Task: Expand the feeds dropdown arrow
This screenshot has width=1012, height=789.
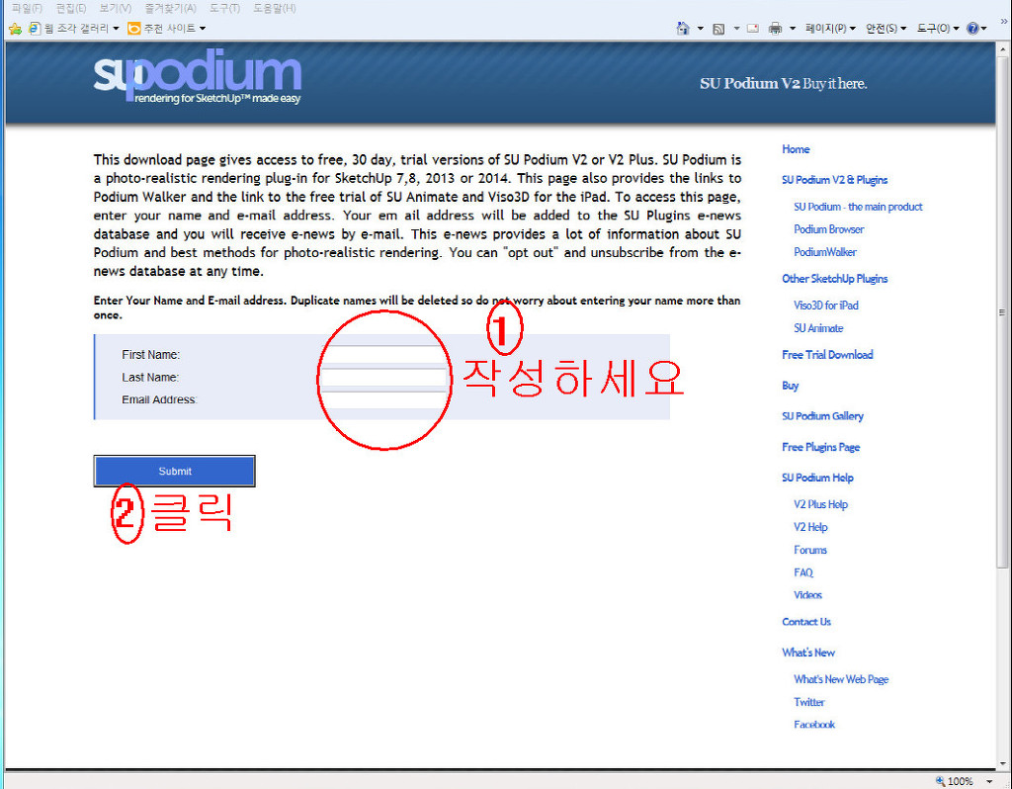Action: [736, 29]
